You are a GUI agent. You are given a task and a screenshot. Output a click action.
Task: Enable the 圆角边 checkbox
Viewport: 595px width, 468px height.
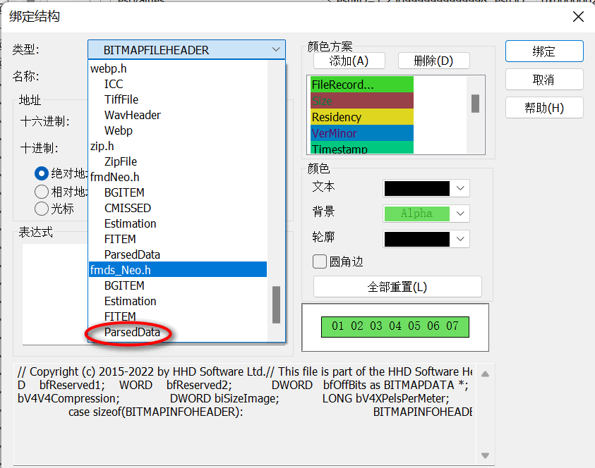(x=319, y=261)
